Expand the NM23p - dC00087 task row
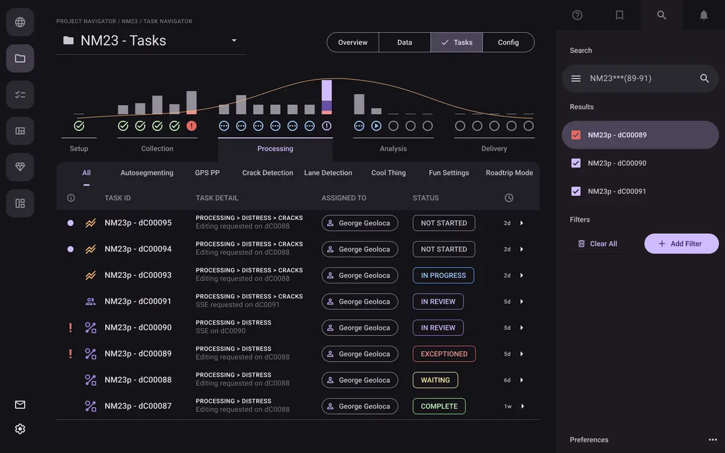The height and width of the screenshot is (453, 725). [x=522, y=406]
